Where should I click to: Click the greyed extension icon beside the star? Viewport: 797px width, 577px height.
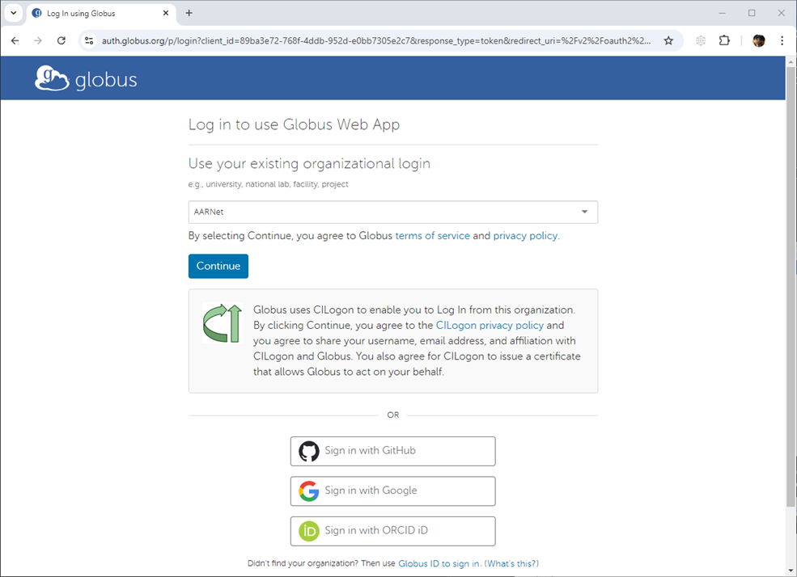pyautogui.click(x=701, y=40)
